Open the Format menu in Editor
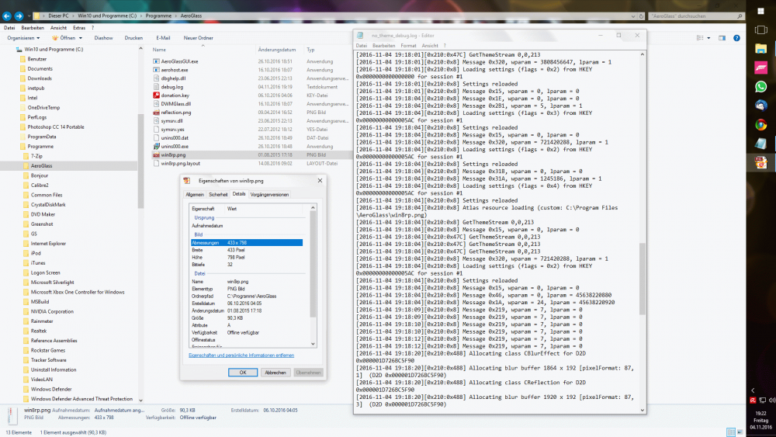 pos(407,46)
